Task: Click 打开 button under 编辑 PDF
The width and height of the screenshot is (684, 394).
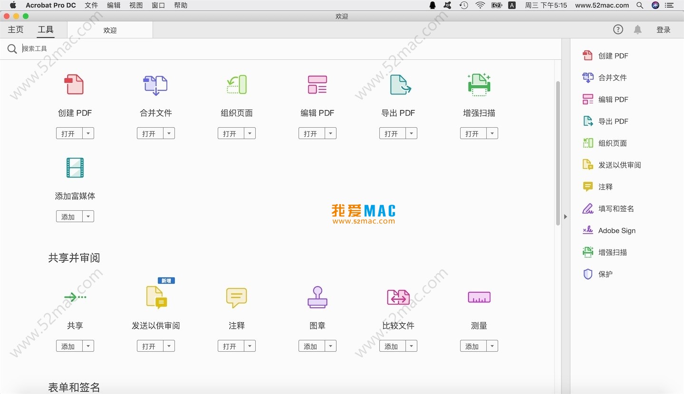Action: (312, 133)
